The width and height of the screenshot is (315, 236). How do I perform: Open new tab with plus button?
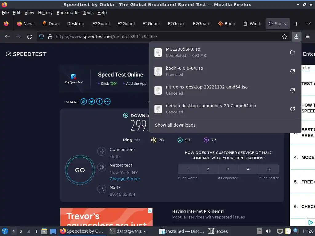click(296, 24)
